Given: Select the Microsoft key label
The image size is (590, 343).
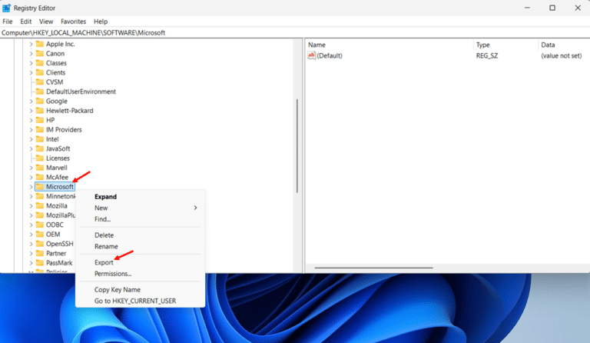Looking at the screenshot, I should coord(59,187).
